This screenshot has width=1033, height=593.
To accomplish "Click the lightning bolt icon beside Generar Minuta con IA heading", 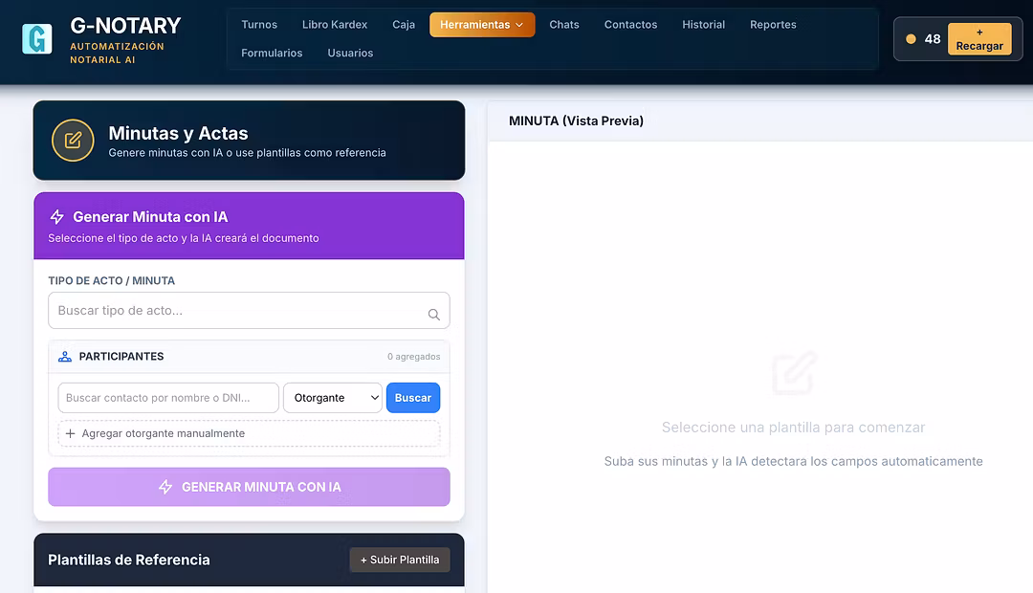I will [57, 217].
